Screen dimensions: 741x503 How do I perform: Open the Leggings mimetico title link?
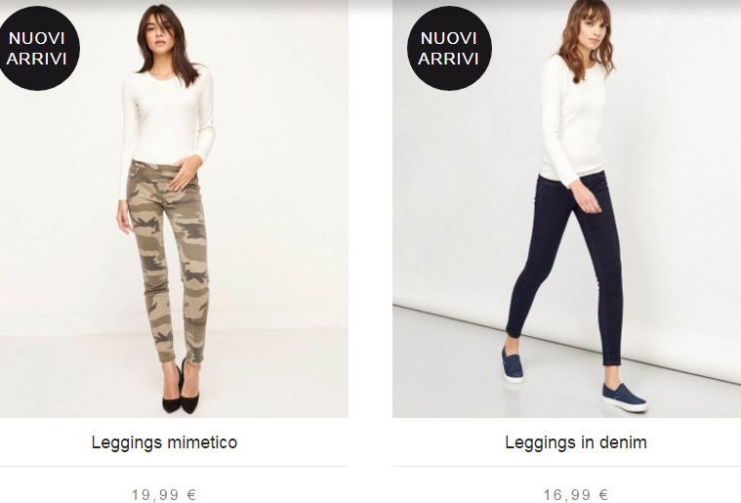click(x=164, y=442)
